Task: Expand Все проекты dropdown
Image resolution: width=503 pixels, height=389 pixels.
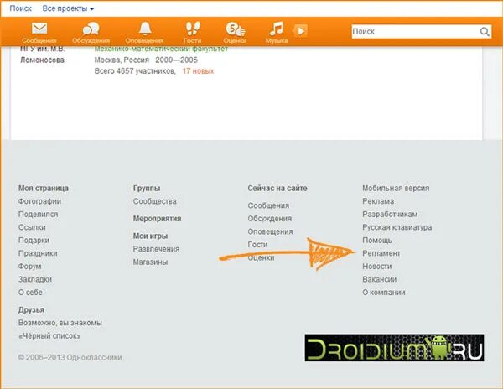Action: click(x=68, y=8)
